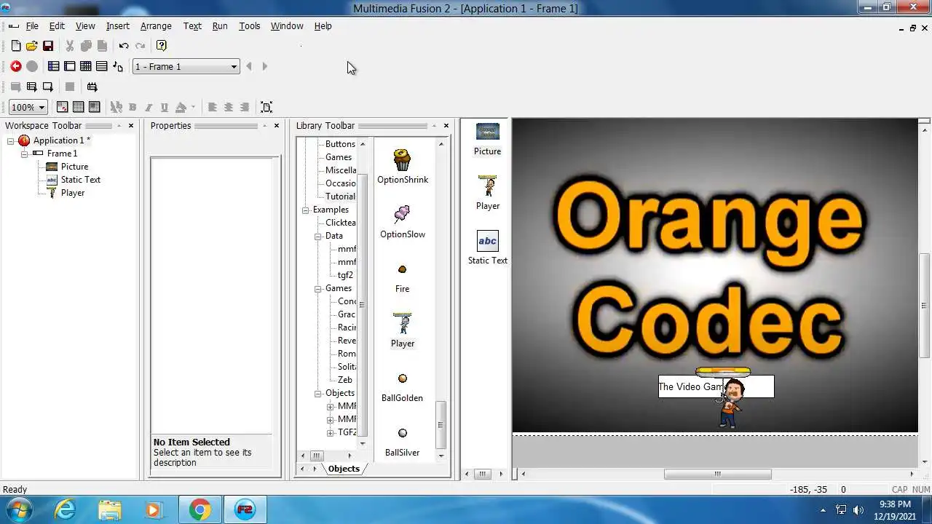The height and width of the screenshot is (524, 932).
Task: Open the Arrange menu
Action: (156, 25)
